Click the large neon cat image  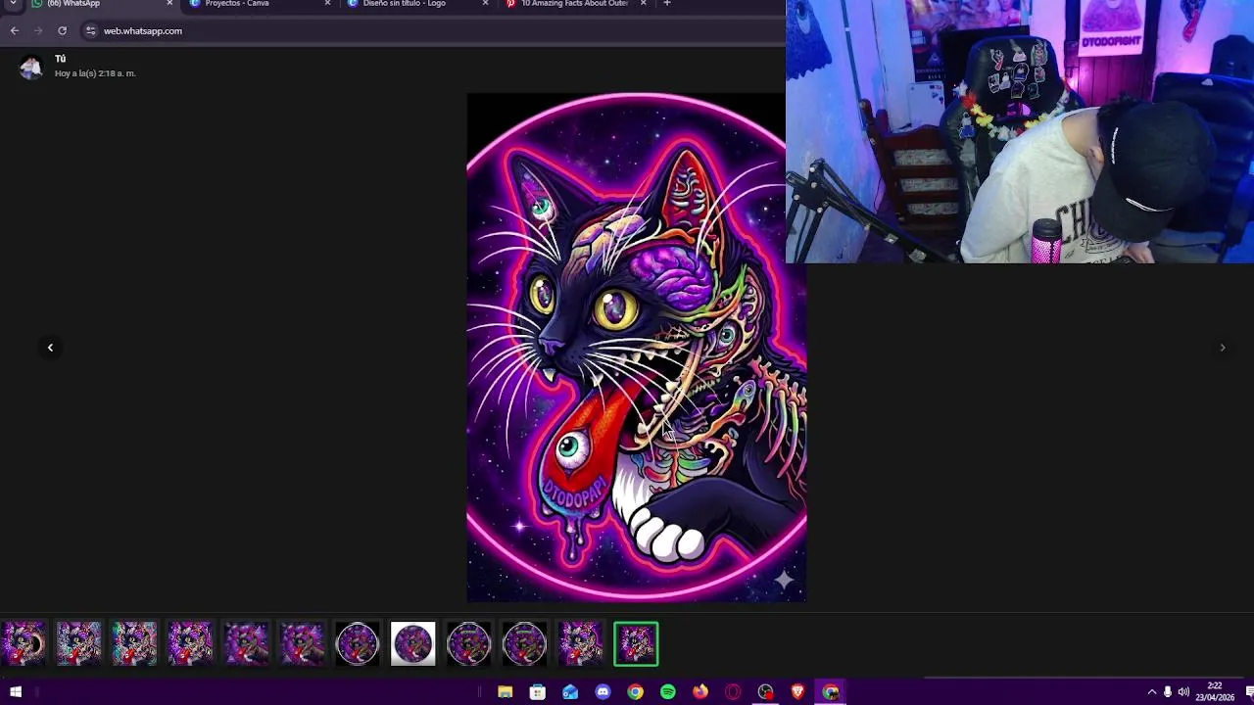click(637, 348)
